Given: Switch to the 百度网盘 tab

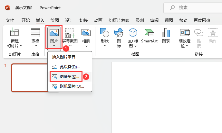Looking at the screenshot, I should click(x=202, y=20).
